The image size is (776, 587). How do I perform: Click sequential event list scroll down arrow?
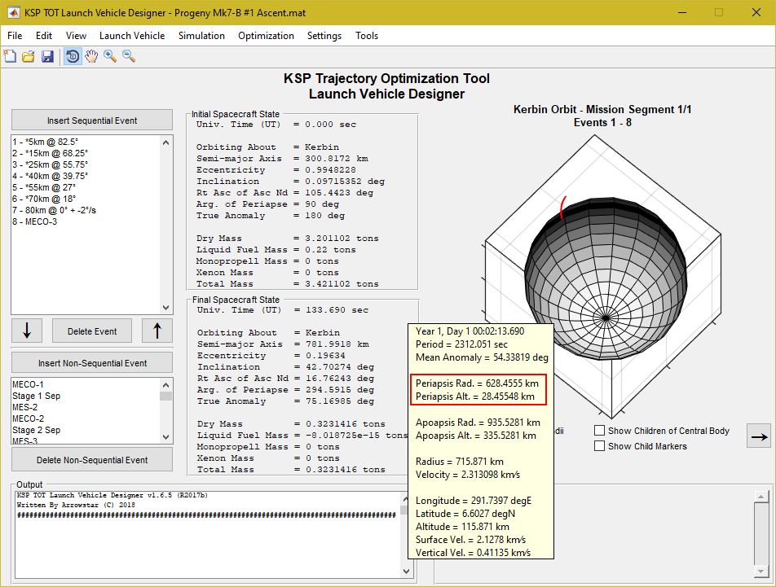coord(165,307)
